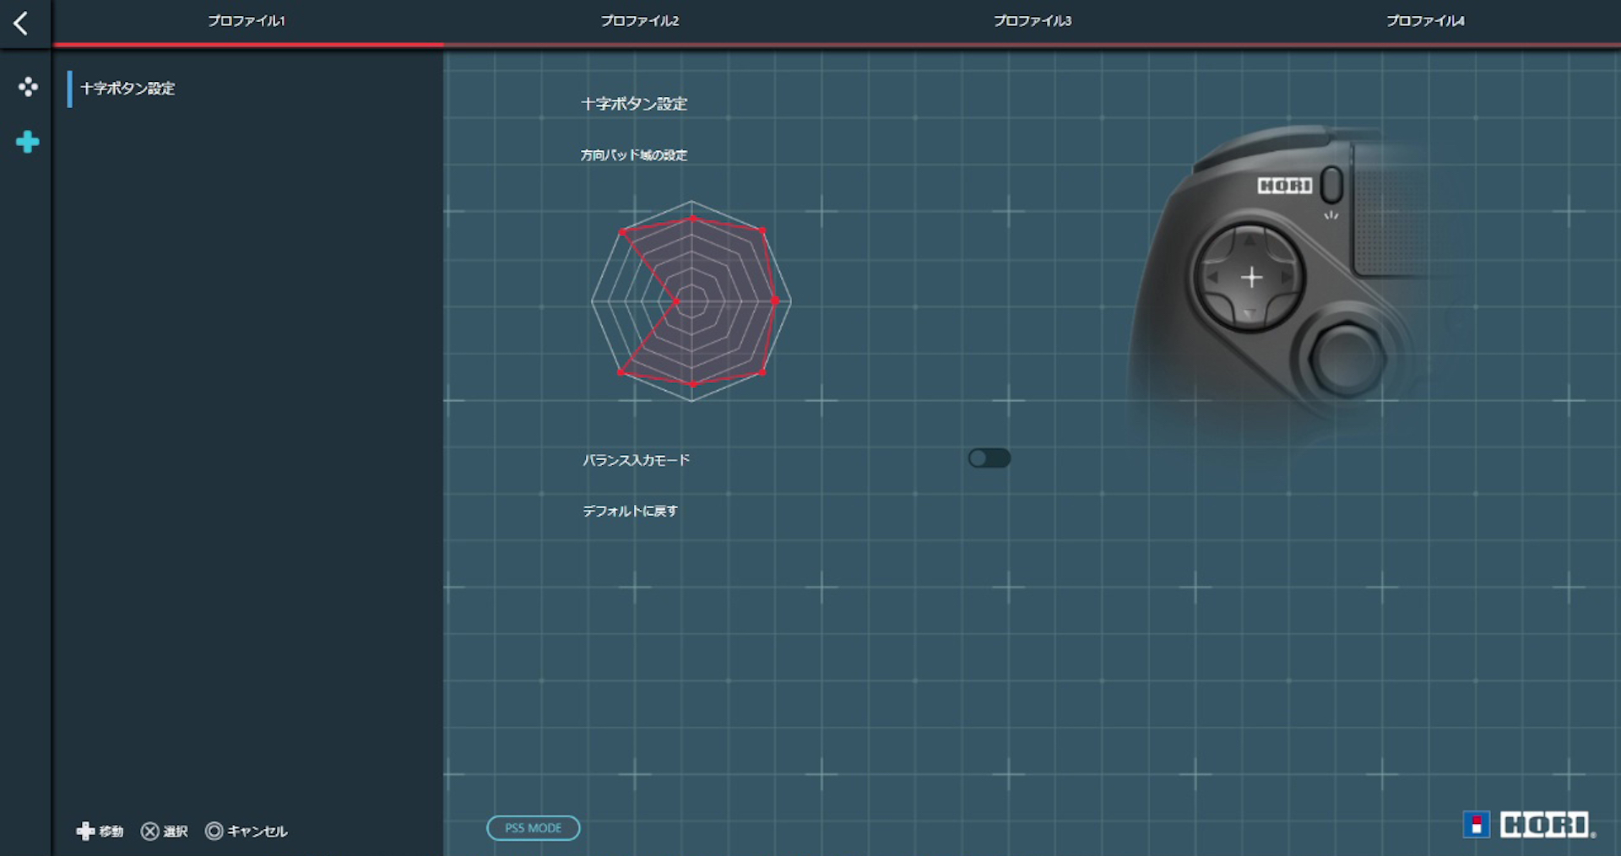Switch to the プロファイル3 tab
1621x856 pixels.
click(1033, 21)
